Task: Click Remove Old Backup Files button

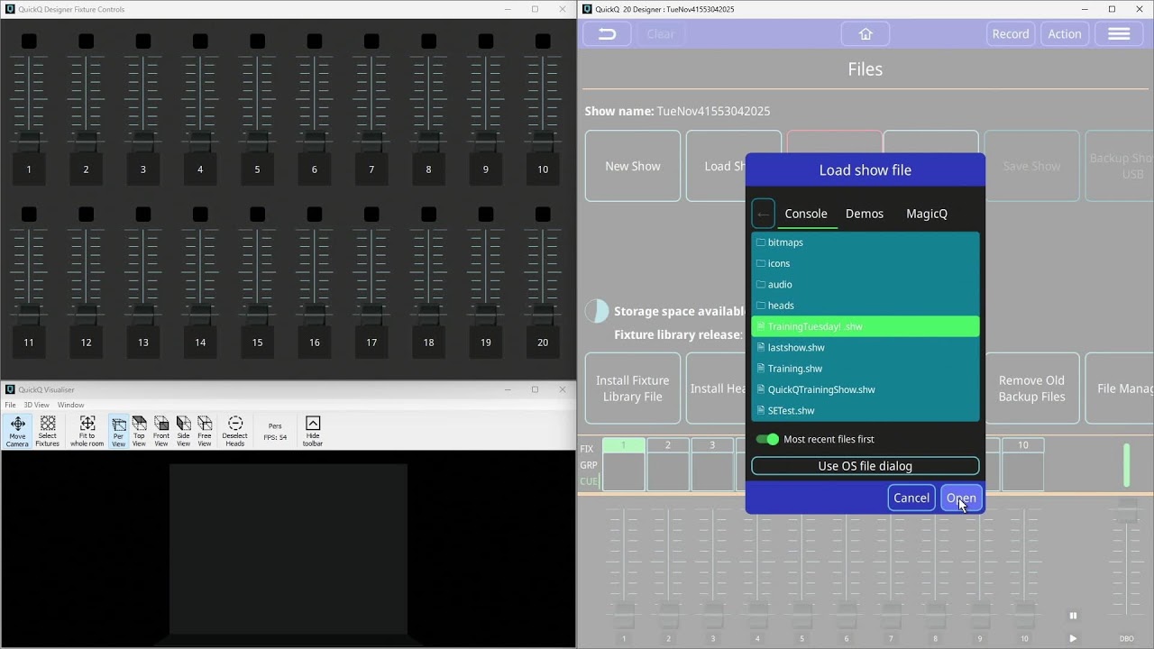Action: pos(1031,388)
